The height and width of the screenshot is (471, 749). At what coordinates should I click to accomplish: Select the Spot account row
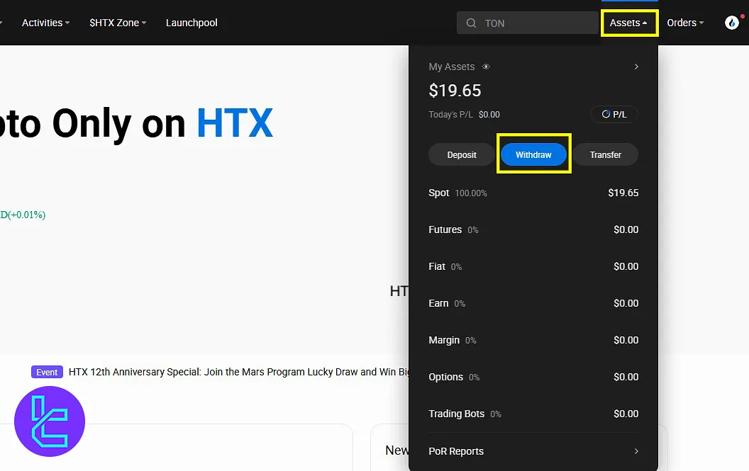(x=533, y=193)
